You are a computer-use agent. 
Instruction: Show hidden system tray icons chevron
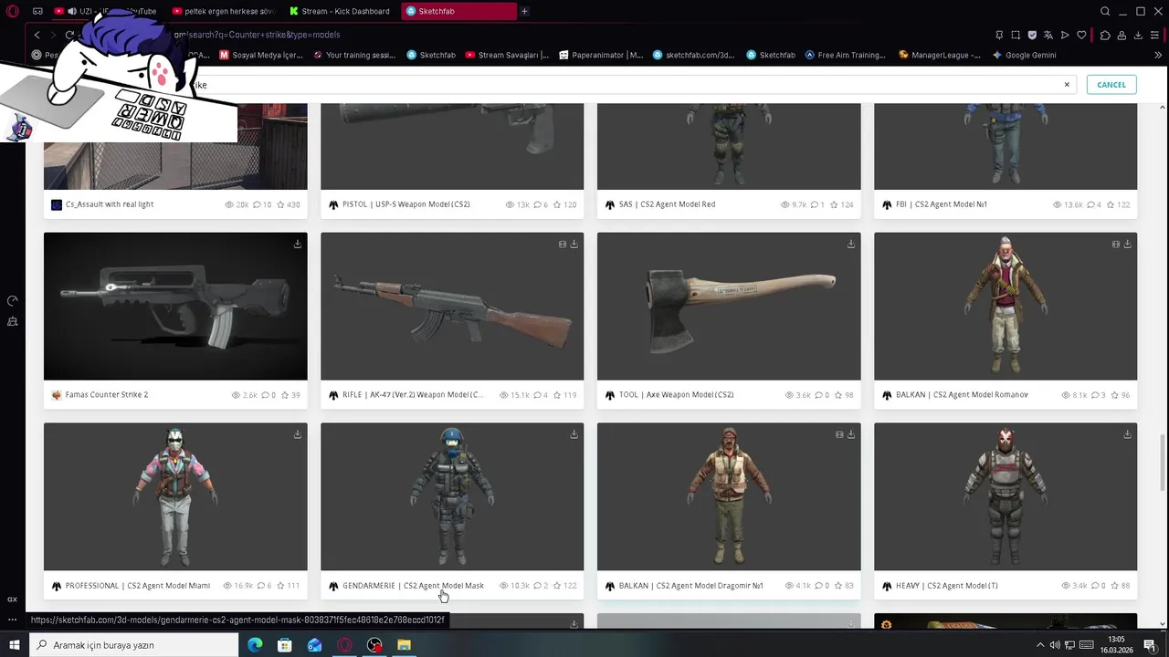(1039, 645)
